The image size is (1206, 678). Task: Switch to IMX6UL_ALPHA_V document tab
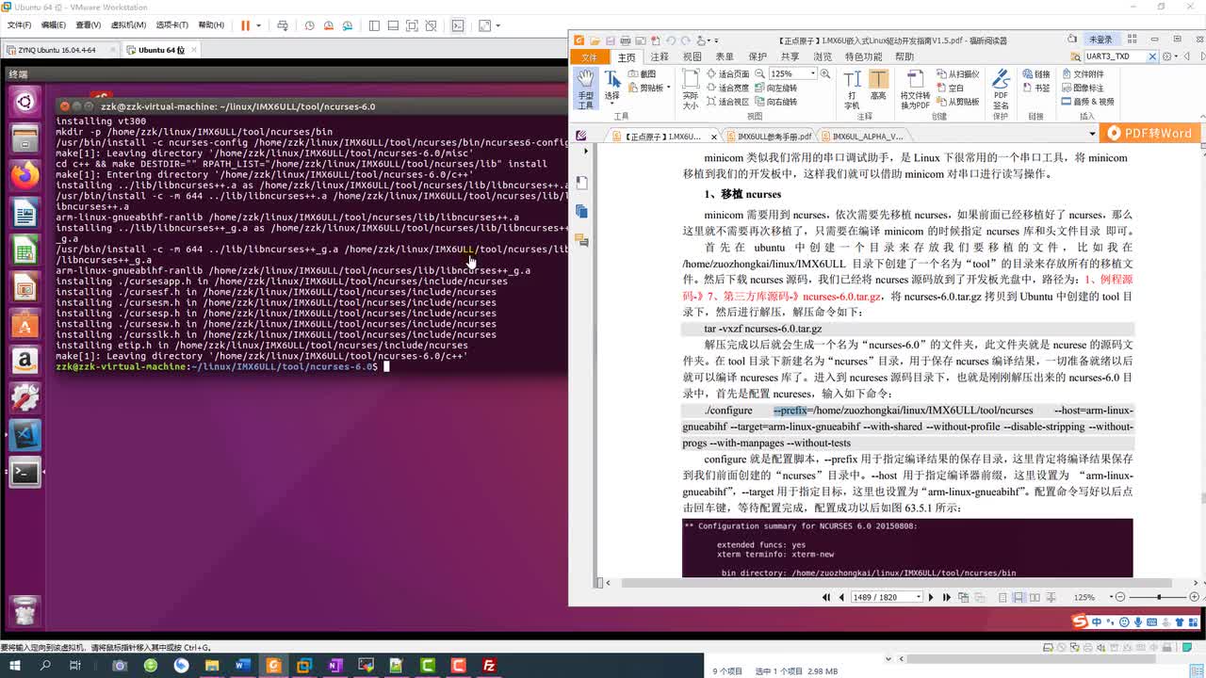coord(868,137)
